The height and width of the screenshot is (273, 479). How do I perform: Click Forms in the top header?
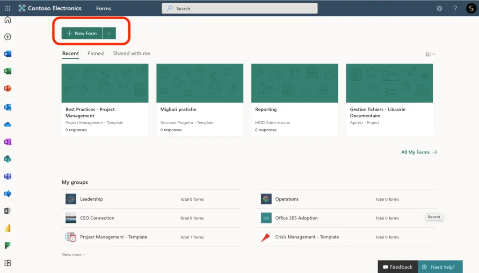click(x=103, y=8)
